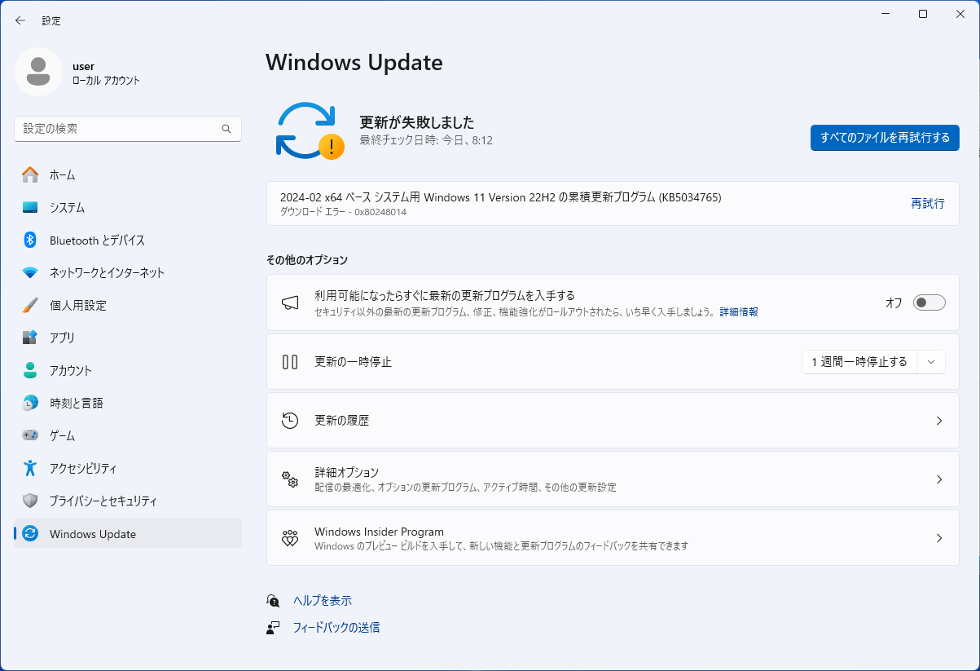Open the フィードバックの送信 link

pos(336,628)
